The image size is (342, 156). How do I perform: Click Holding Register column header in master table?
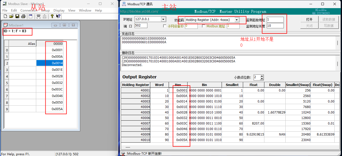[x=136, y=85]
